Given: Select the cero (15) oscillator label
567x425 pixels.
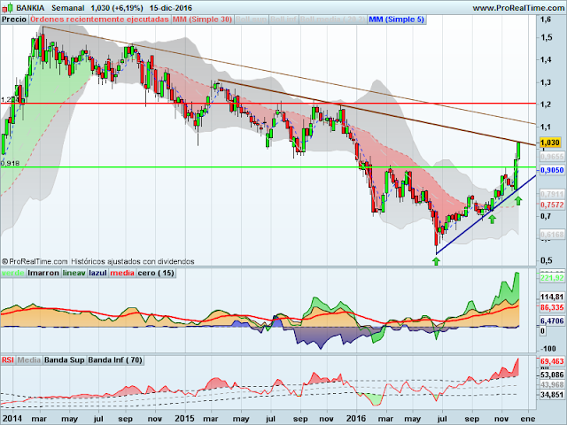Looking at the screenshot, I should click(x=156, y=273).
